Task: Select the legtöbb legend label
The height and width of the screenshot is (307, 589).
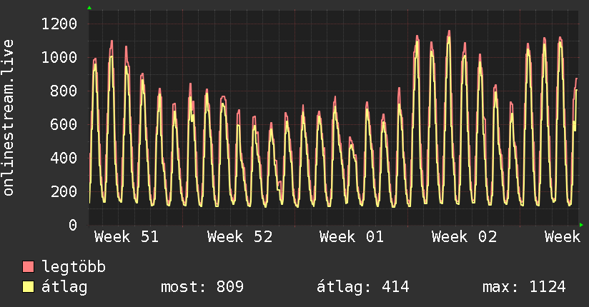Action: pos(74,267)
